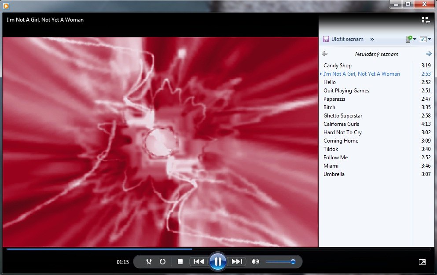Skip to next track

coord(237,262)
